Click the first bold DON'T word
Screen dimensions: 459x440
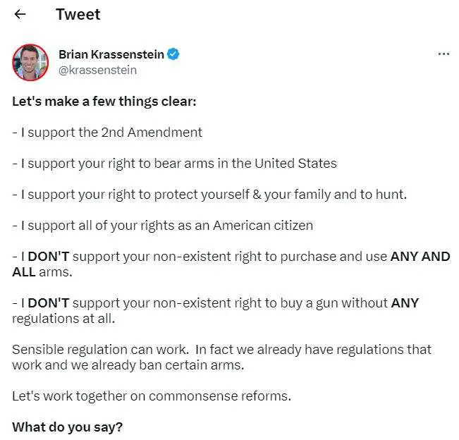pyautogui.click(x=49, y=257)
